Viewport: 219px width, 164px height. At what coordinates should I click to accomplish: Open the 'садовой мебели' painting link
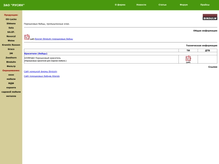[x=11, y=92]
